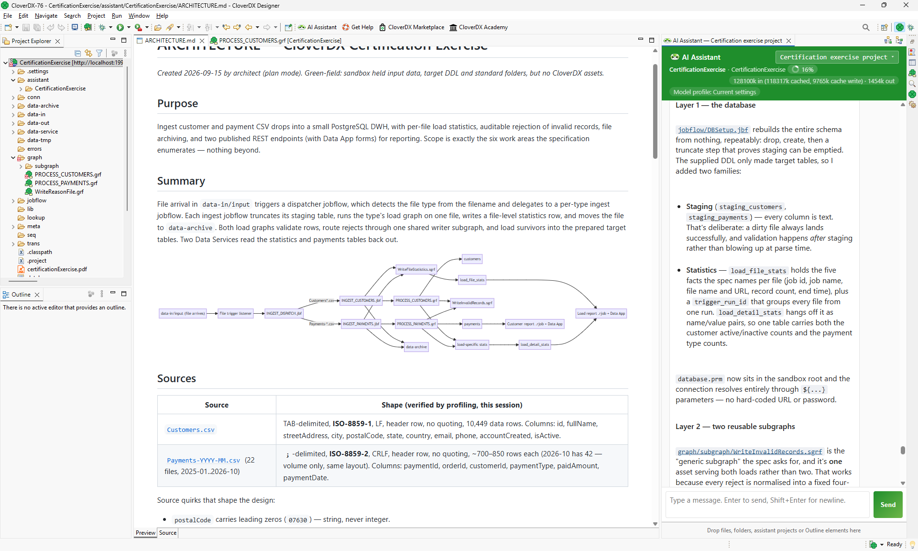Open the Navigate menu
Viewport: 918px width, 551px height.
tap(46, 16)
